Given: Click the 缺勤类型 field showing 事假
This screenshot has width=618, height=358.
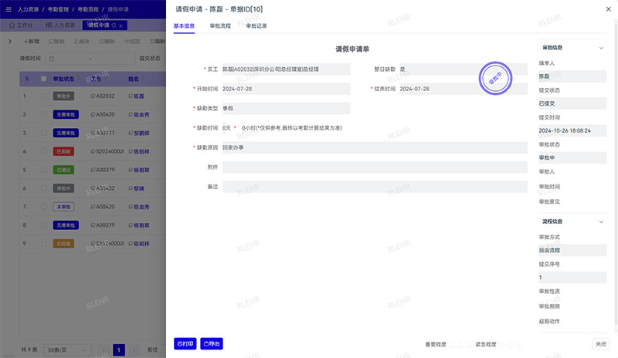Looking at the screenshot, I should 286,108.
